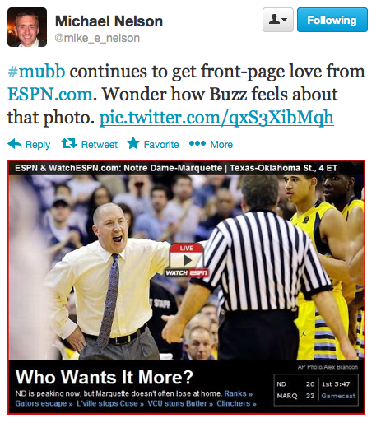Click the reply arrow icon
This screenshot has width=381, height=423.
[x=15, y=143]
